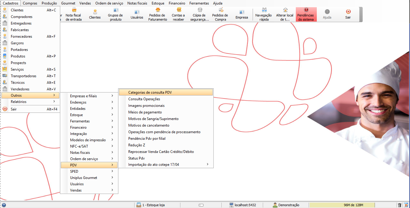The image size is (410, 208).
Task: Expand the Endereços submenu
Action: 89,102
